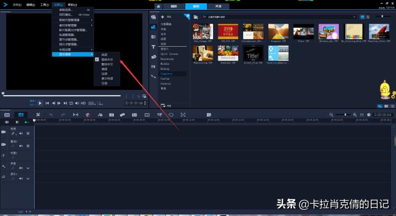This screenshot has height=216, width=396.
Task: Click the home icon tab
Action: click(x=158, y=6)
